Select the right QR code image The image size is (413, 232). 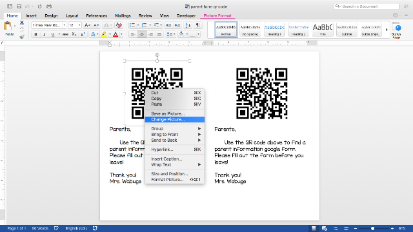(x=261, y=93)
